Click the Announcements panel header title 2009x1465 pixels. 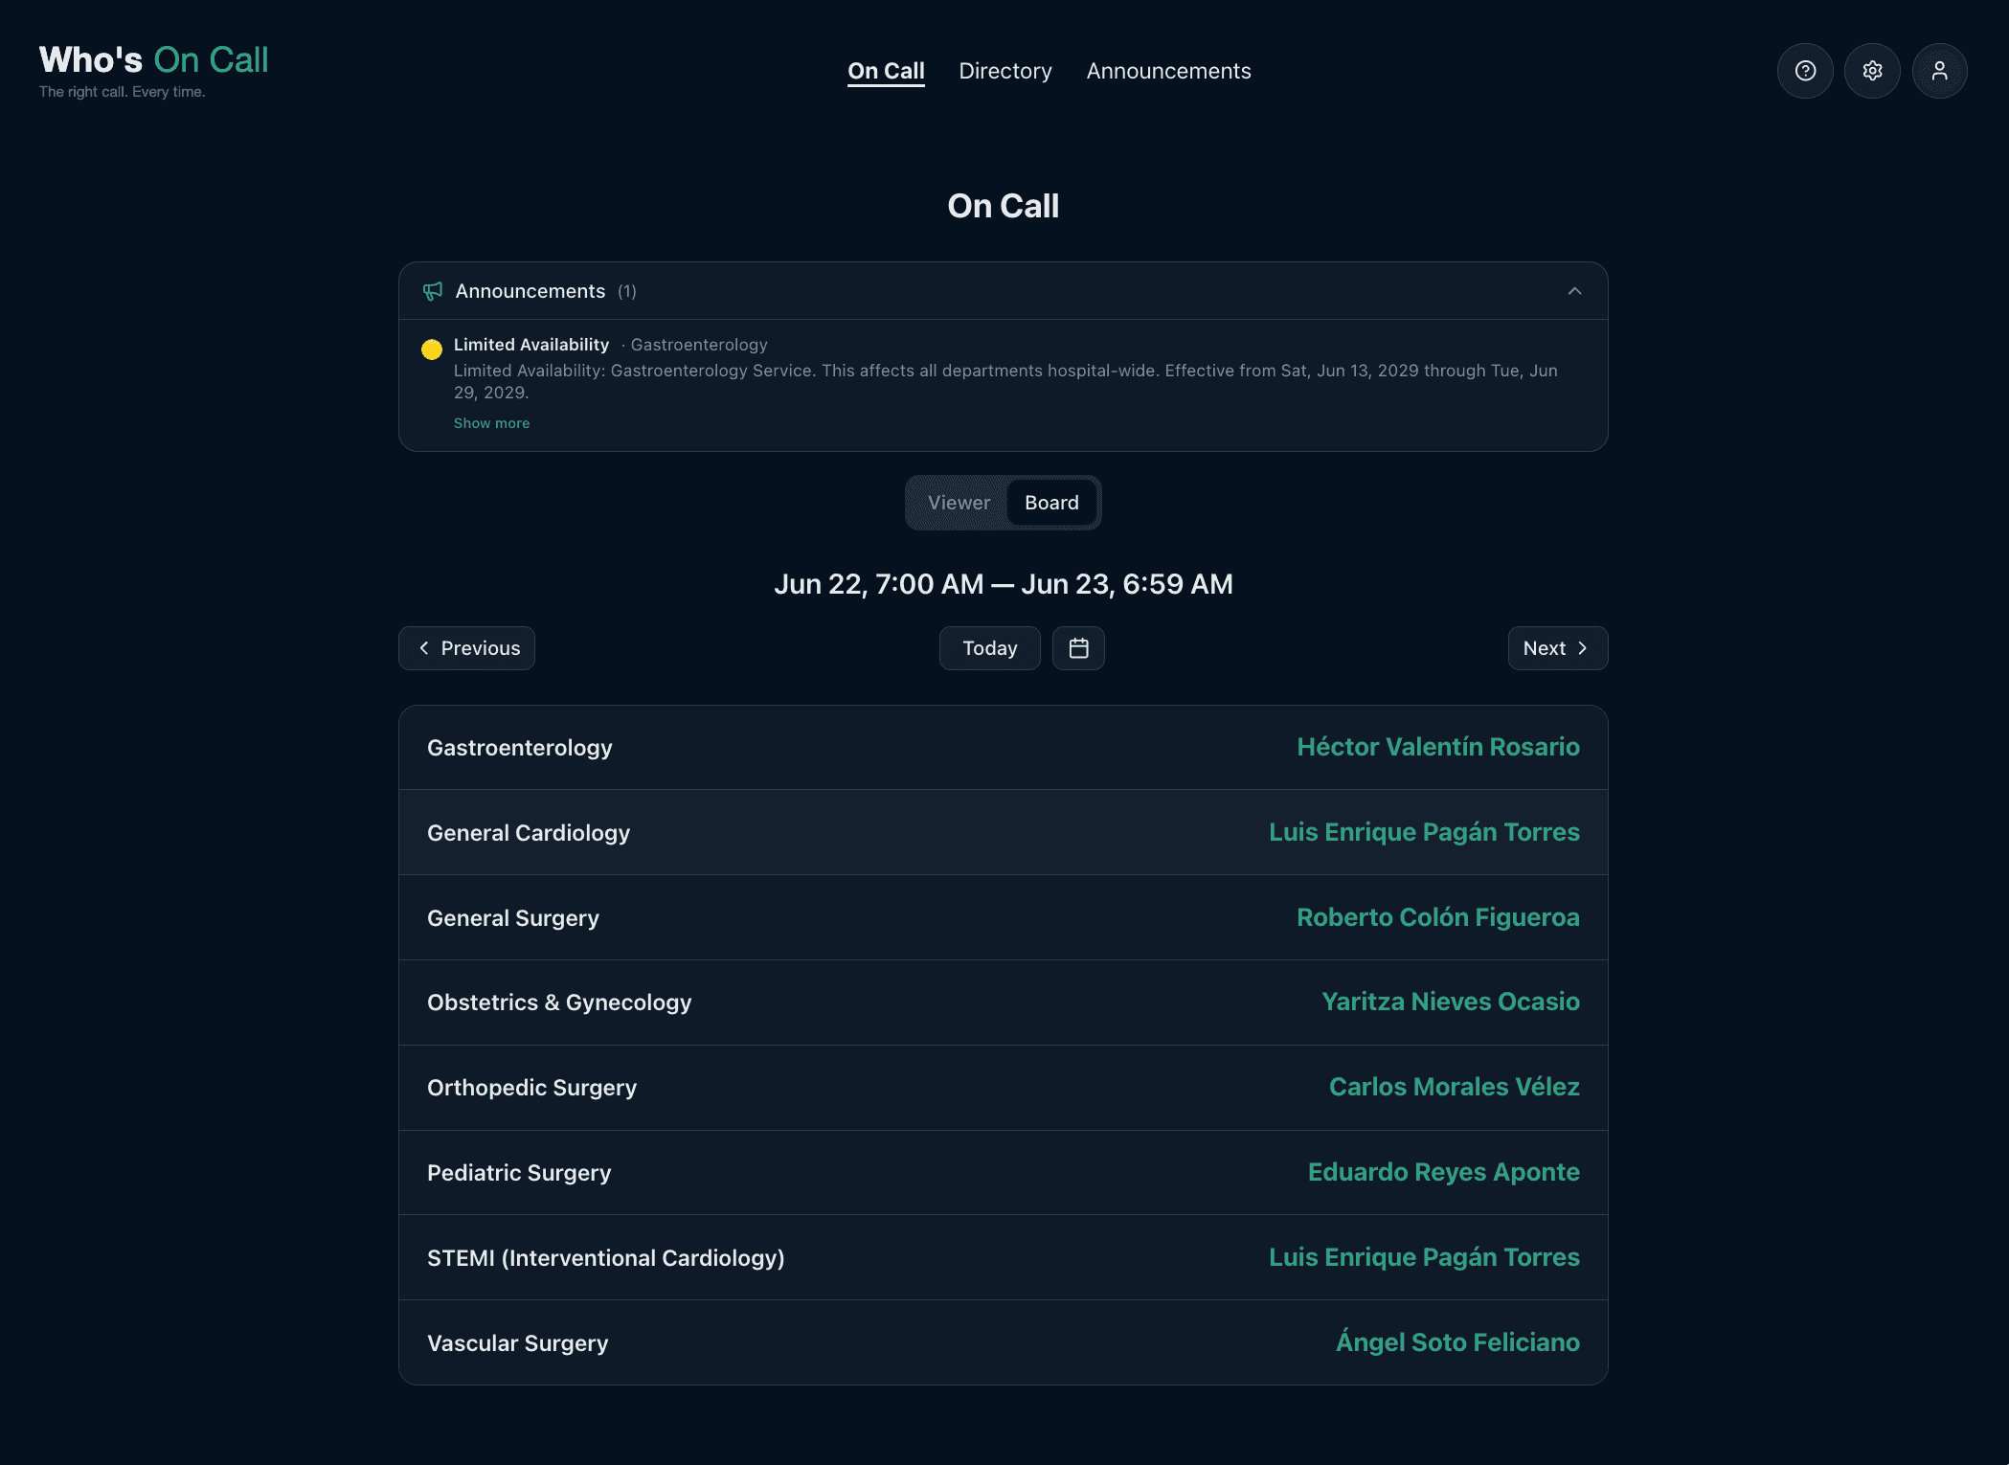530,291
